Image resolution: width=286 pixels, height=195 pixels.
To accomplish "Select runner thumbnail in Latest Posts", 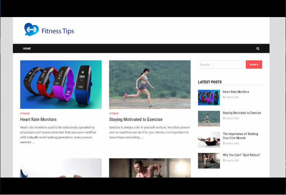I will point(209,119).
